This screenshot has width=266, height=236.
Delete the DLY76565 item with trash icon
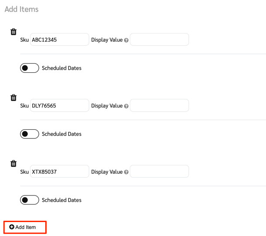tap(13, 98)
